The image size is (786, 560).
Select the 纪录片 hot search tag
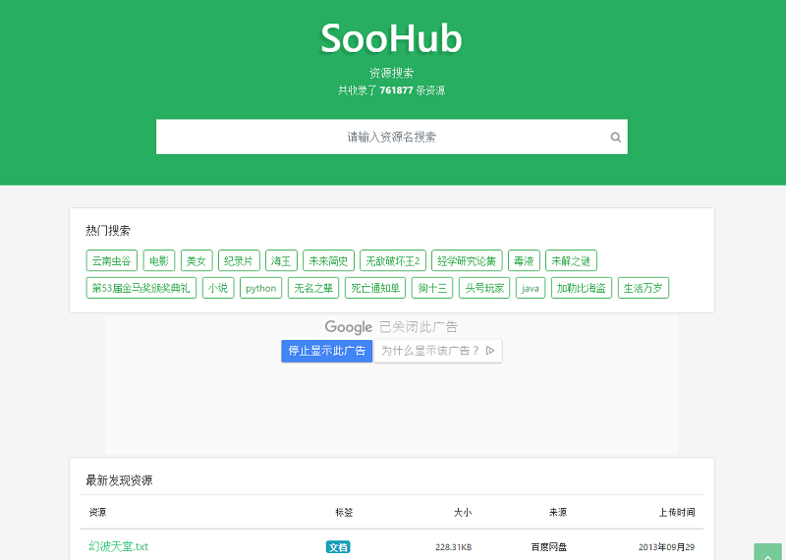[x=239, y=260]
